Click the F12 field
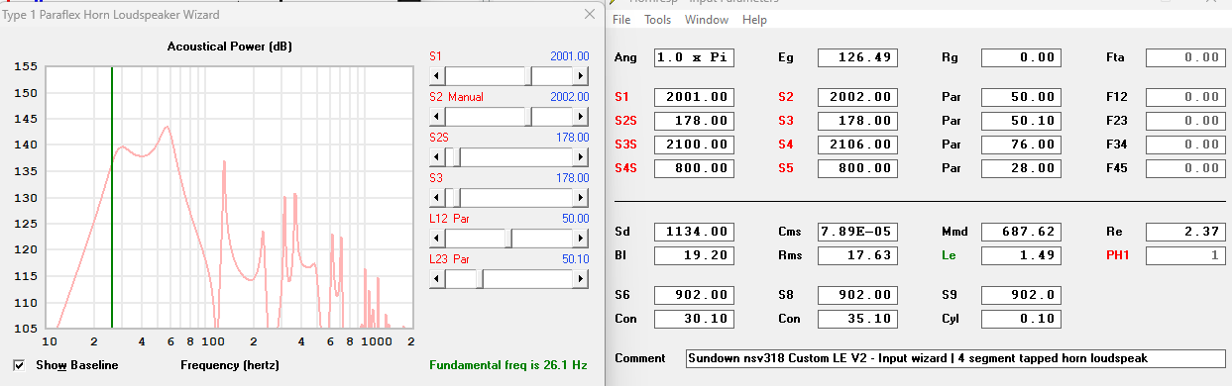The width and height of the screenshot is (1232, 386). click(1185, 97)
